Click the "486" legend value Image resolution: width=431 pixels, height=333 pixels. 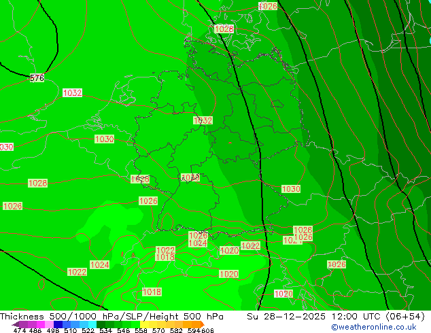pyautogui.click(x=35, y=330)
